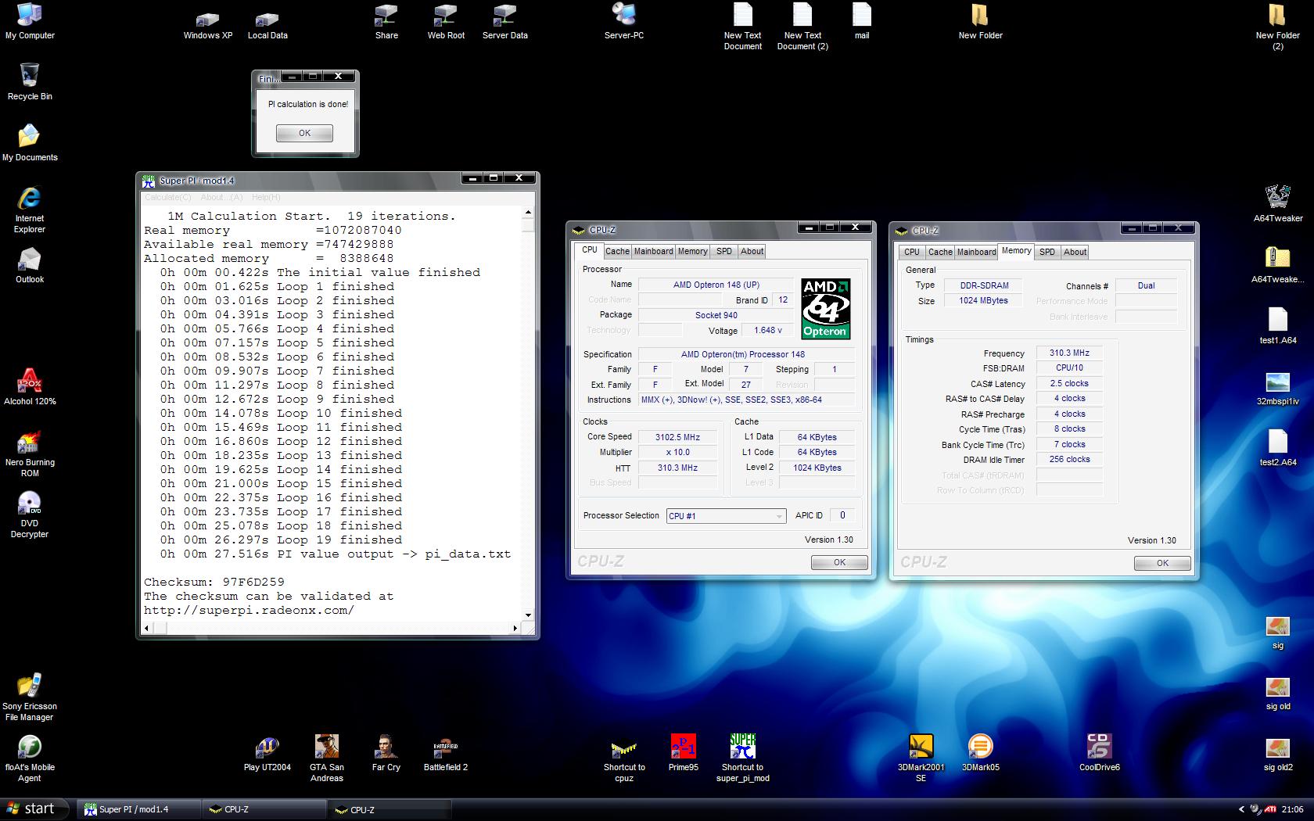Open Calculate menu in Super PI
1314x821 pixels.
168,197
